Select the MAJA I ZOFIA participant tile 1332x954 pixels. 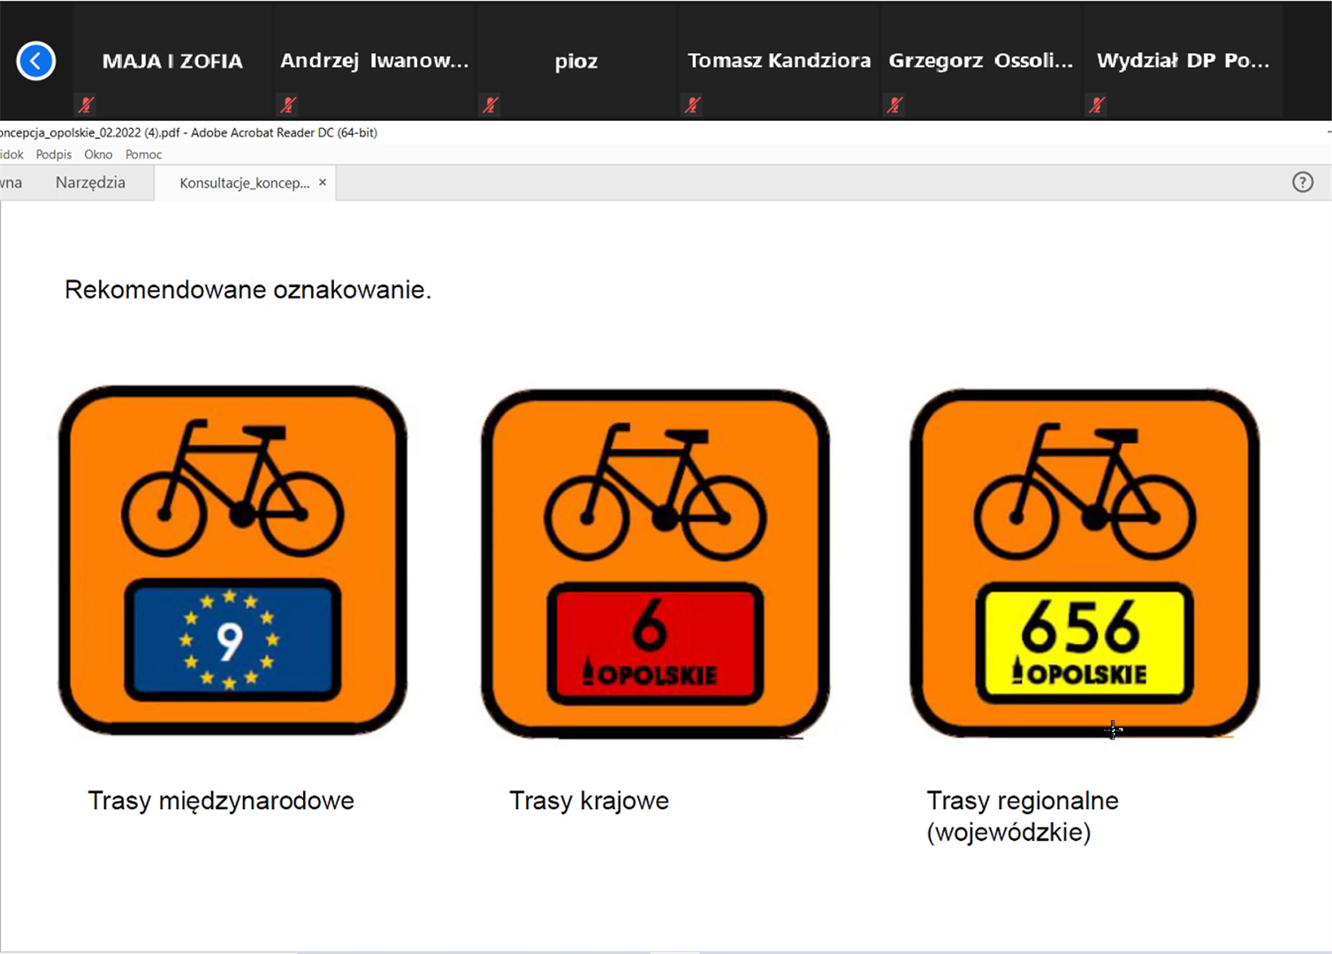[x=172, y=61]
